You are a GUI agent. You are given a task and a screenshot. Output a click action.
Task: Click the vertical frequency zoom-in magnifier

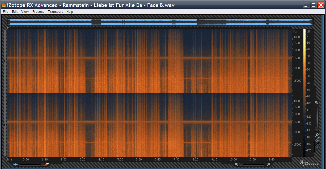click(x=316, y=102)
